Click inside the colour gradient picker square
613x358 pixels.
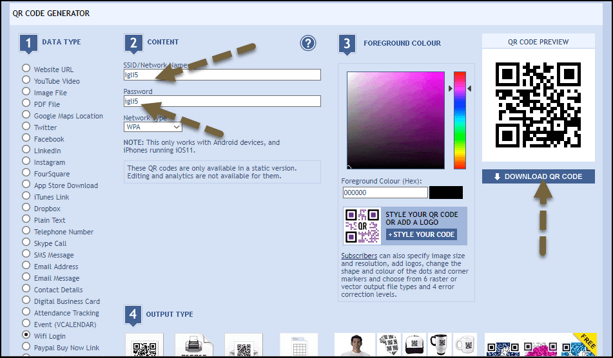click(395, 120)
